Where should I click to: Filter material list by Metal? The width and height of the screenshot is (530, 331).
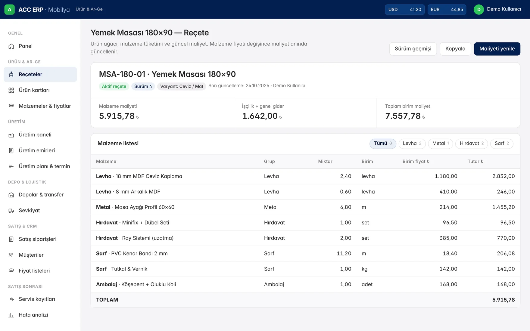point(441,144)
